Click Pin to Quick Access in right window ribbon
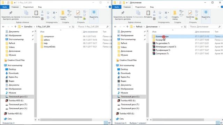 click(123, 15)
